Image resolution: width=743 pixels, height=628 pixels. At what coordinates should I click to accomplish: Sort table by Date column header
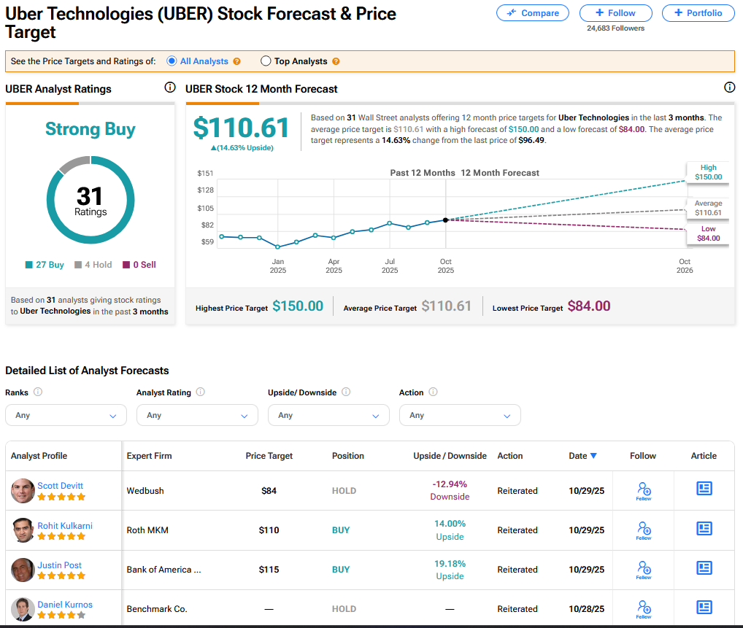coord(582,456)
